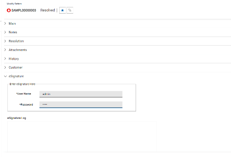Click the Modify Defect heading
This screenshot has width=231, height=157.
(x=14, y=4)
